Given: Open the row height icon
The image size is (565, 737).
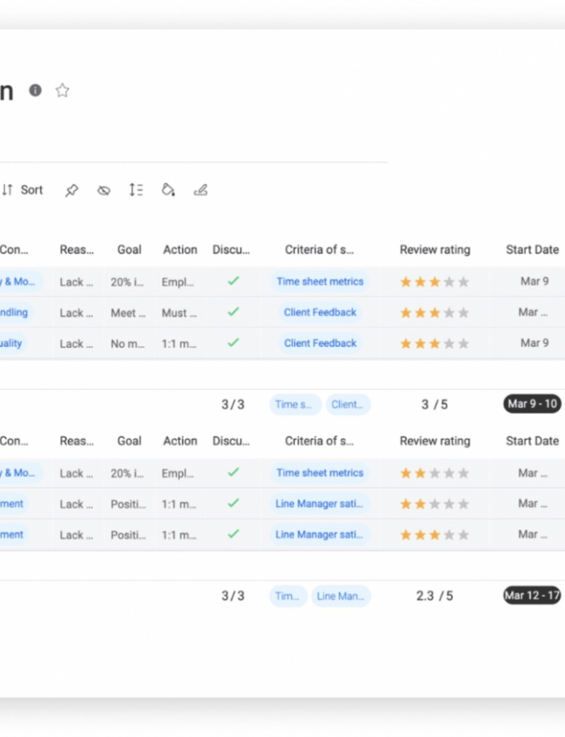Looking at the screenshot, I should point(136,190).
